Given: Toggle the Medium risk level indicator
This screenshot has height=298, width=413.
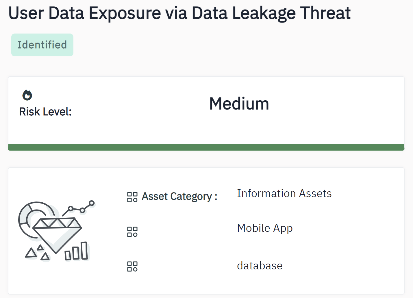Looking at the screenshot, I should 239,103.
